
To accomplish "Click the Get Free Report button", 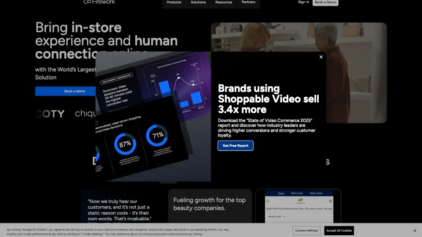I will 235,146.
